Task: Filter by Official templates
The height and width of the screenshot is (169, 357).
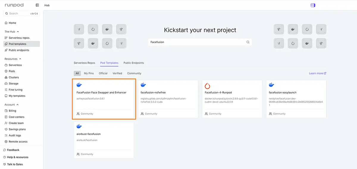Action: (x=103, y=73)
